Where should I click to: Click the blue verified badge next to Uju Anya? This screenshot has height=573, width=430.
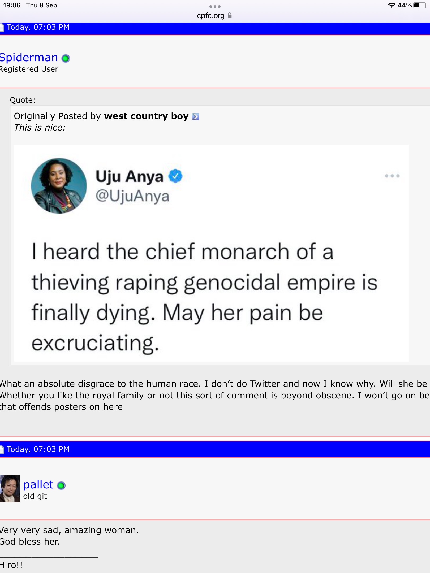[175, 176]
